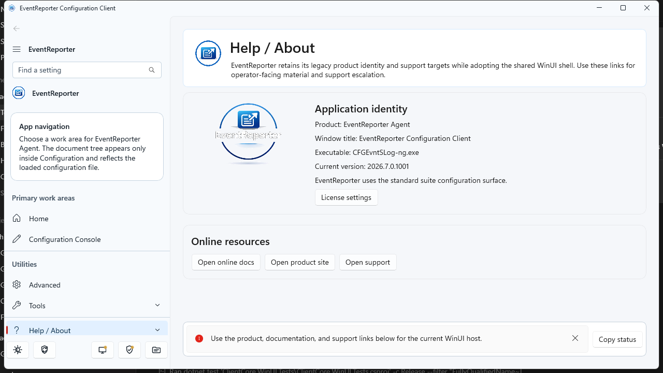Click the EventReporter app icon in sidebar
Screen dimensions: 663x373
pyautogui.click(x=19, y=93)
